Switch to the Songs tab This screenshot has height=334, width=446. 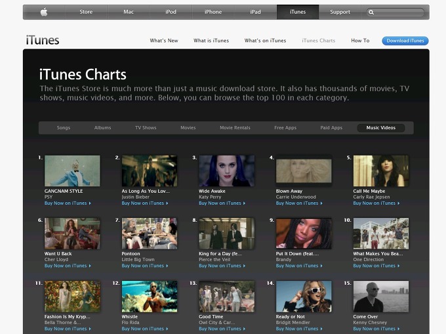coord(64,128)
